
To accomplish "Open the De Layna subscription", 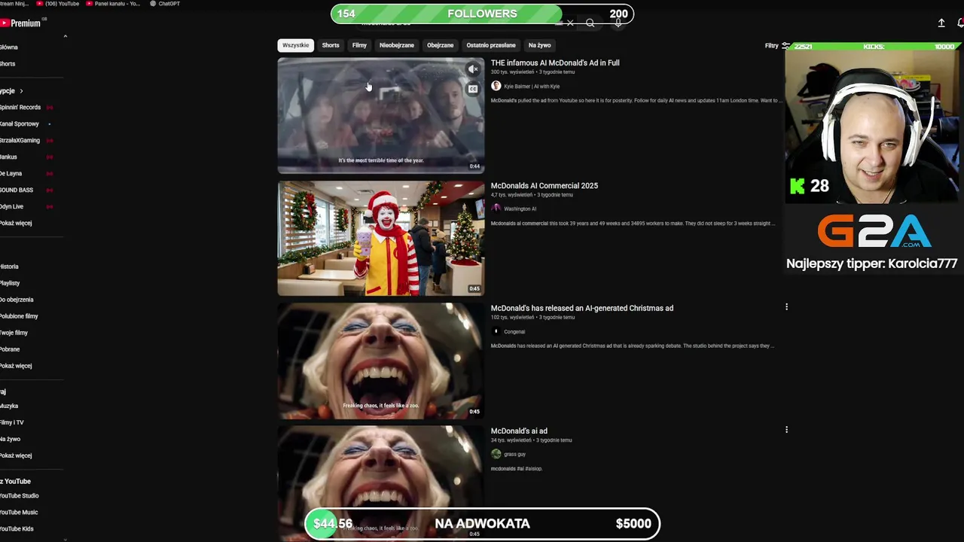I will click(x=11, y=174).
